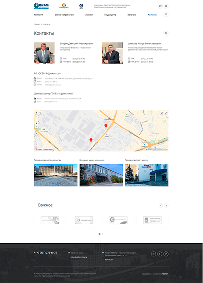Expand the map to fullscreen

[x=166, y=113]
